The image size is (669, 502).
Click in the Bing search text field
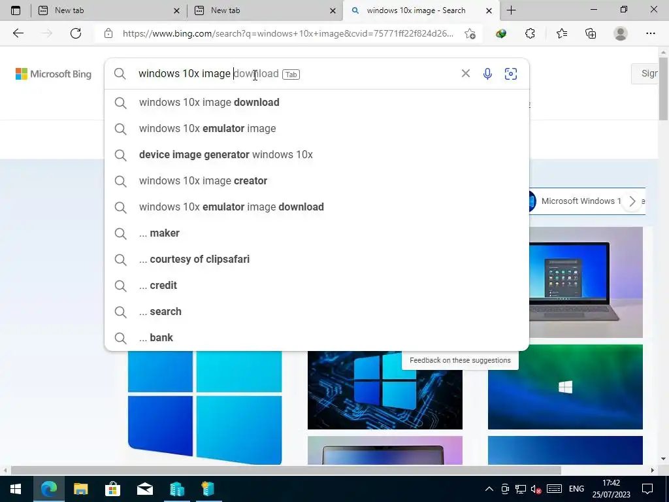pyautogui.click(x=295, y=74)
